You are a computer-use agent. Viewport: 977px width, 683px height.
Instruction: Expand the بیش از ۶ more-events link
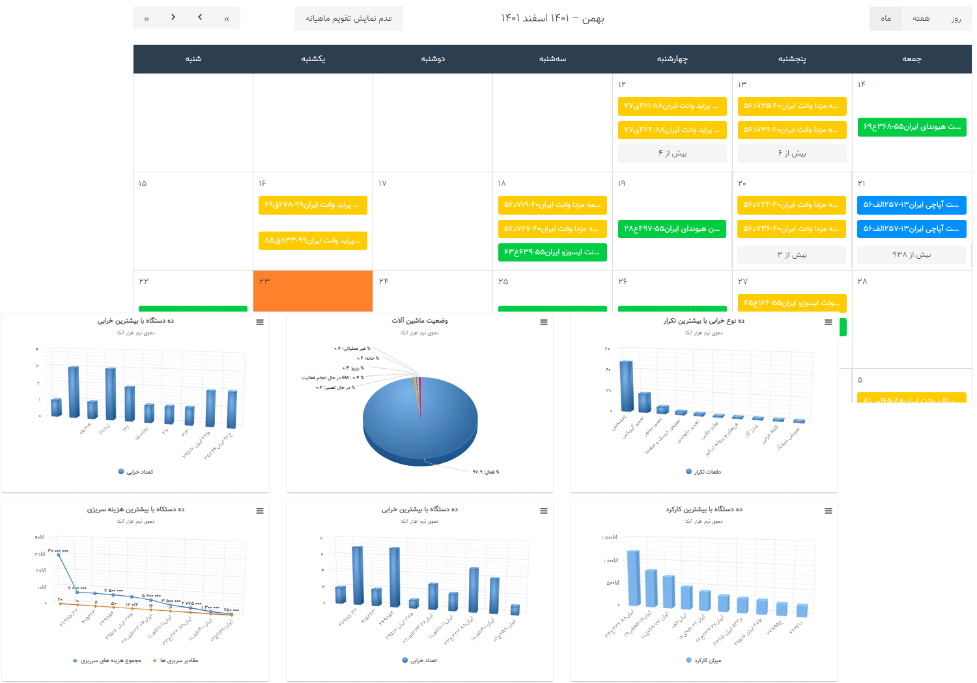792,154
